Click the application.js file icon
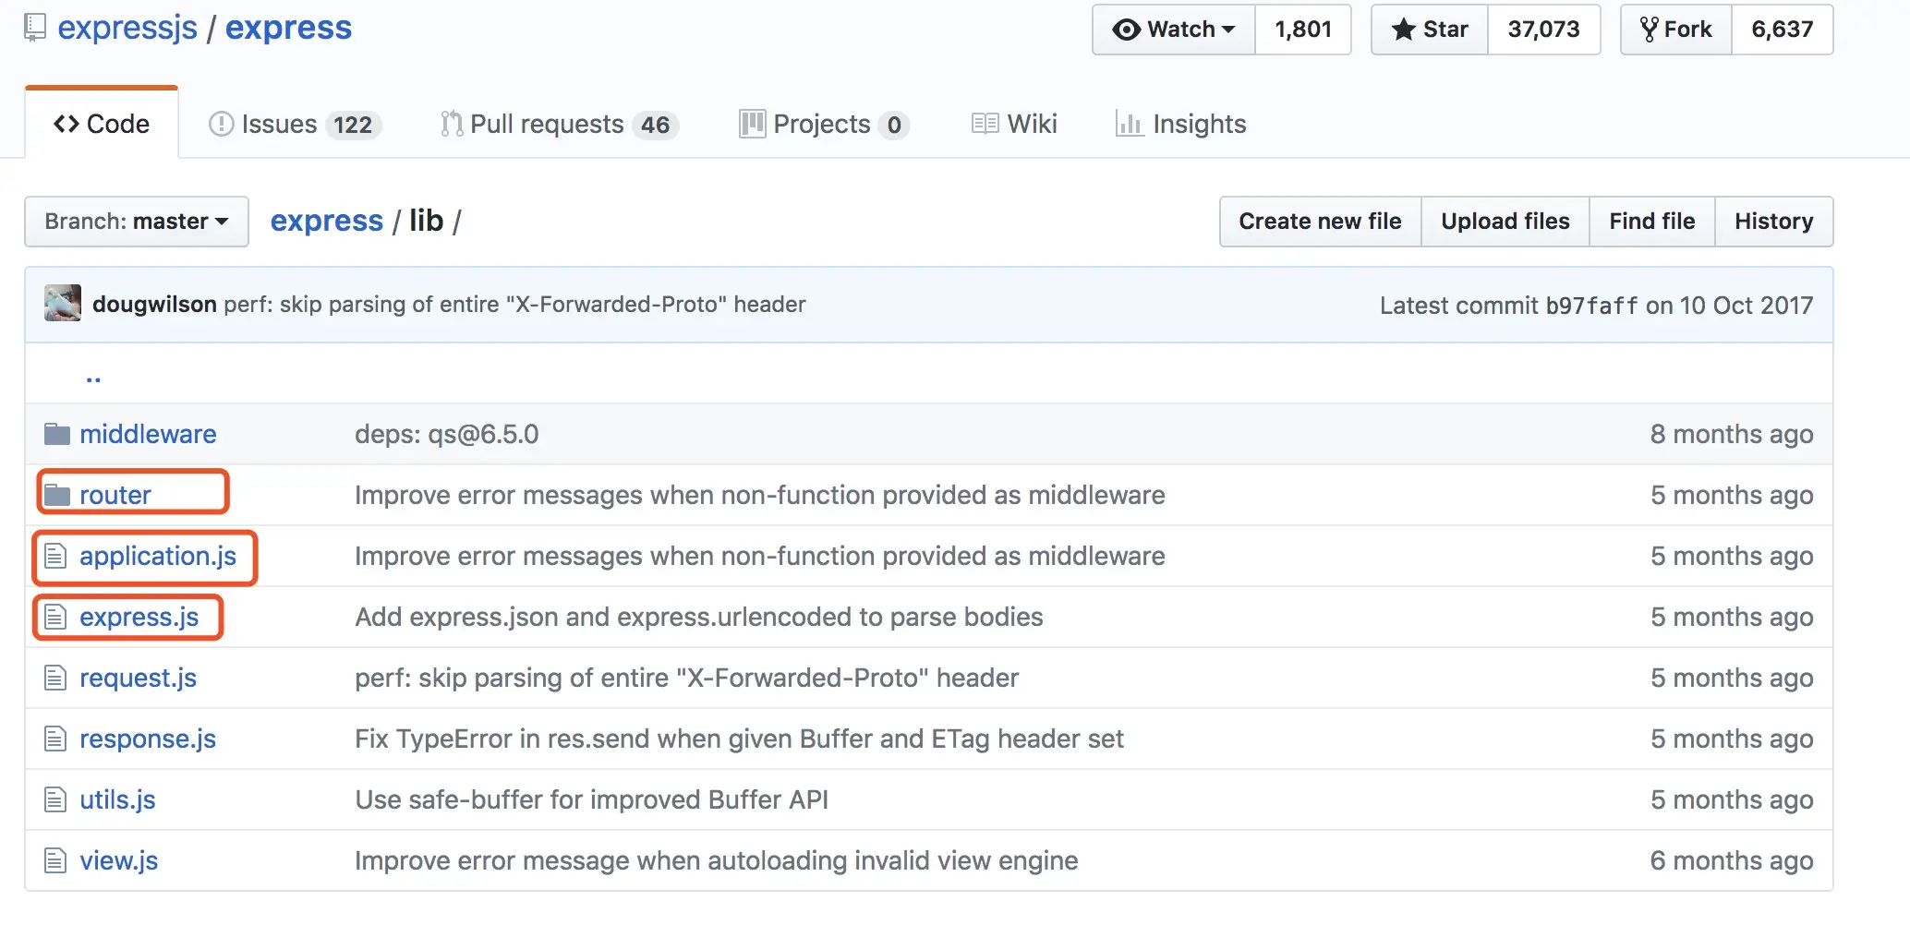 (55, 556)
